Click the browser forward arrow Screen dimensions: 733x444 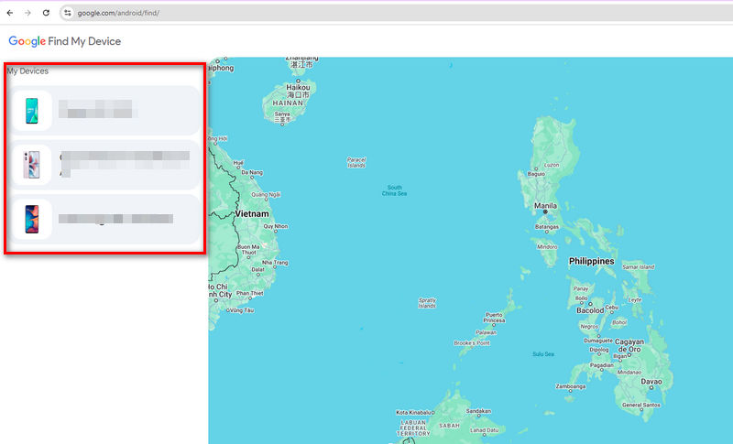click(x=28, y=13)
